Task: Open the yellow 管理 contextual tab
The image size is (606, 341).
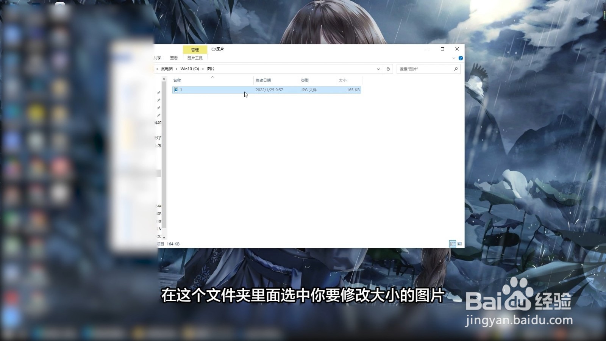Action: coord(195,50)
